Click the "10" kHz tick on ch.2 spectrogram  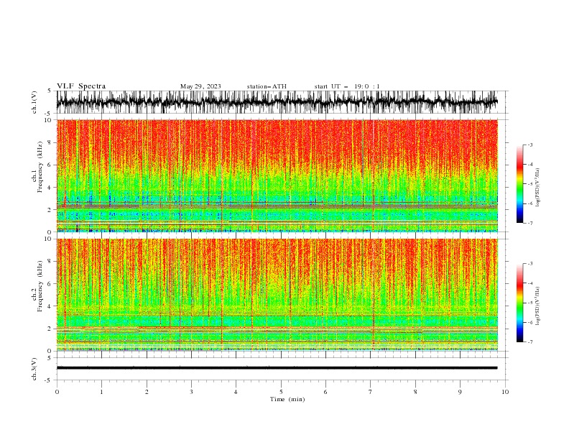[x=49, y=239]
